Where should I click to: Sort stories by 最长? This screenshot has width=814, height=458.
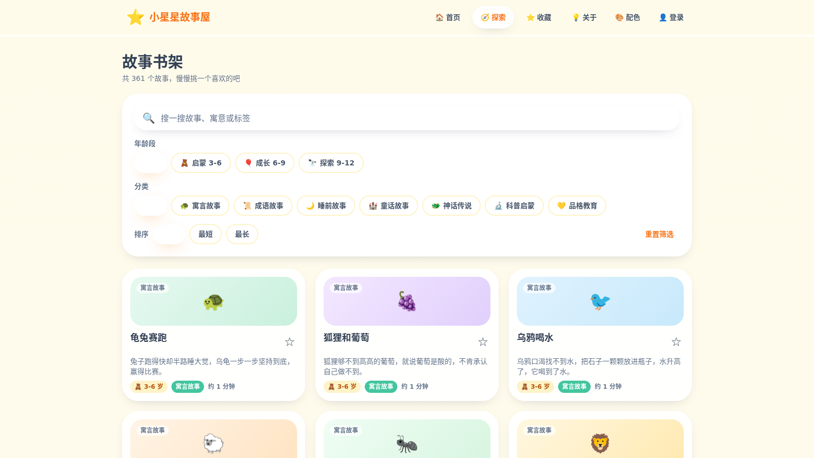click(242, 234)
